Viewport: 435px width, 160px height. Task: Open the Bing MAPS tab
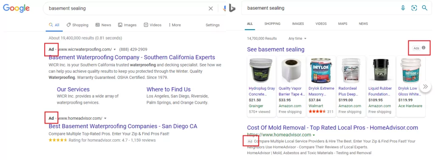[x=343, y=24]
